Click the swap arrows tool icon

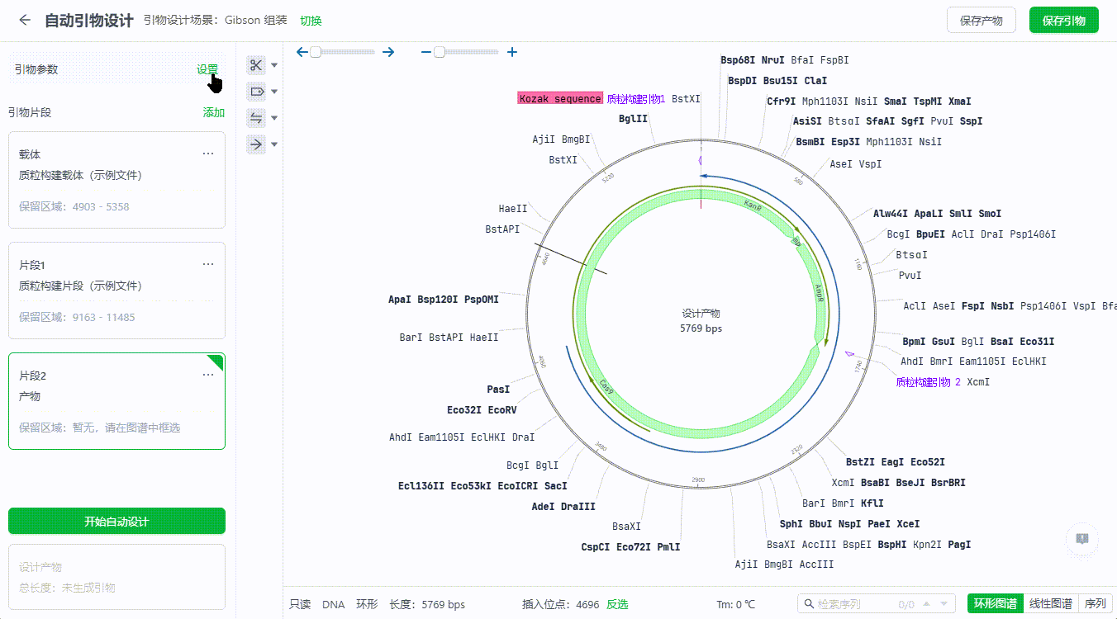[x=256, y=118]
